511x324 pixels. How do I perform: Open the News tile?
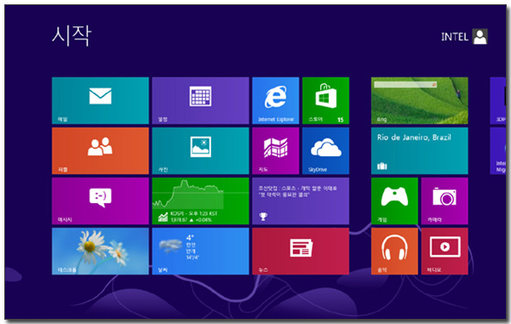tap(301, 252)
